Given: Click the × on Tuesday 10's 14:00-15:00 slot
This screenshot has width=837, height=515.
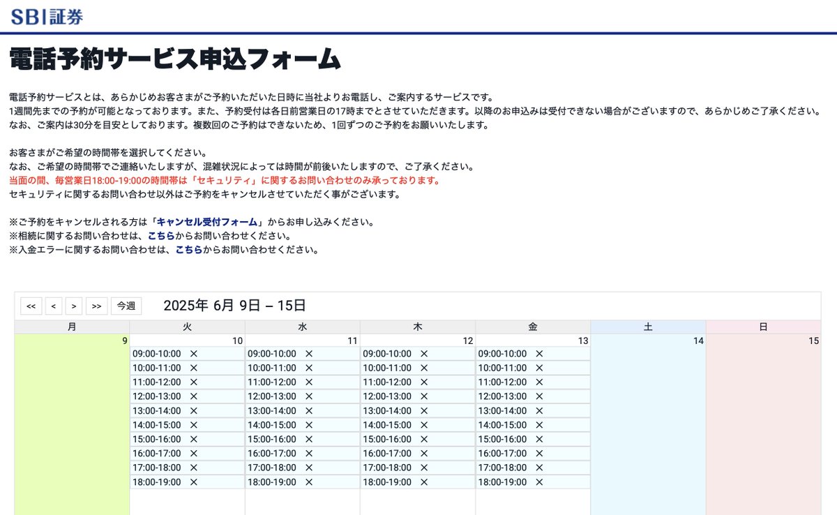Looking at the screenshot, I should click(x=194, y=425).
